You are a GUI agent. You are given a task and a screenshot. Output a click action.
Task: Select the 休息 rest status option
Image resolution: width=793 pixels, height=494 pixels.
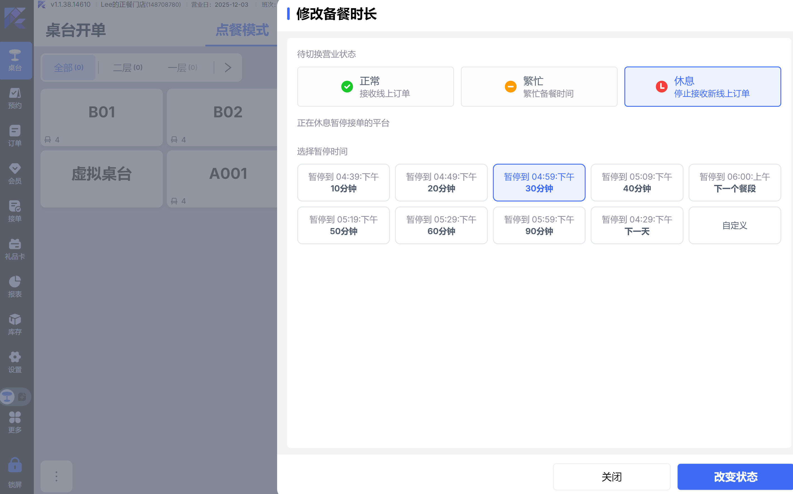pyautogui.click(x=702, y=87)
